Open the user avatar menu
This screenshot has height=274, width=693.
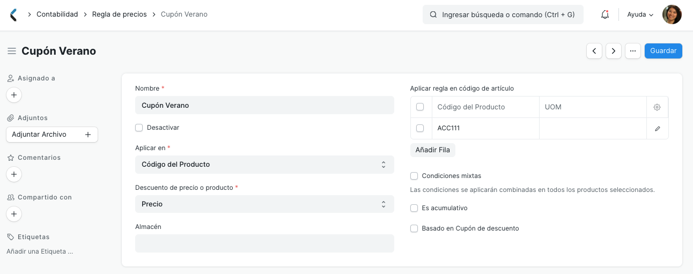point(672,14)
